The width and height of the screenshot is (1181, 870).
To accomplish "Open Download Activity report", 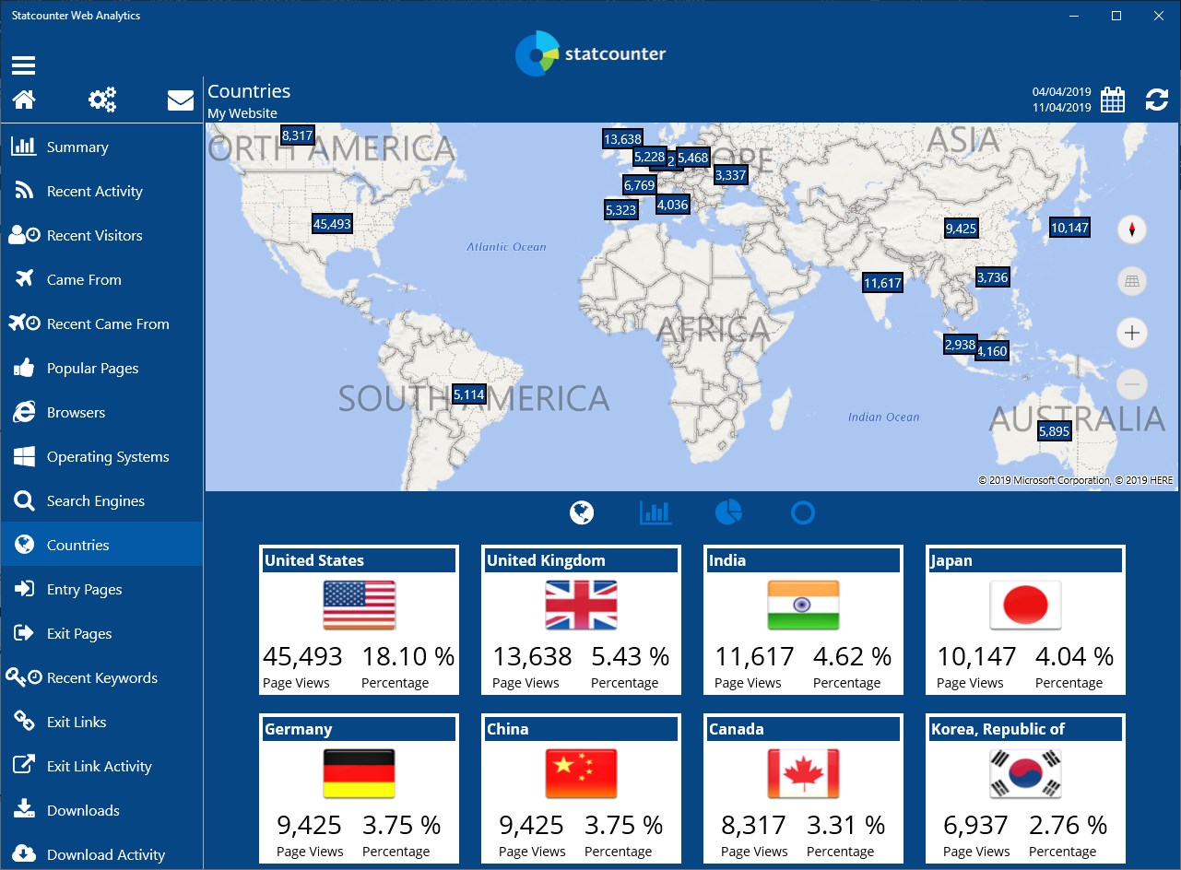I will click(101, 854).
